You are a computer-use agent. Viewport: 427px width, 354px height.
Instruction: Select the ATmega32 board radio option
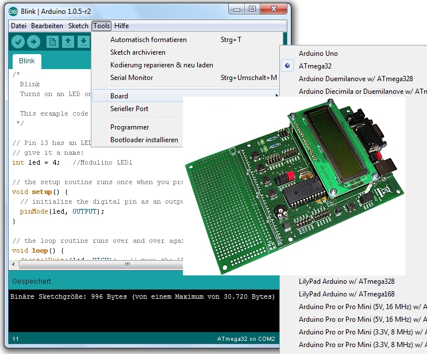[x=315, y=66]
